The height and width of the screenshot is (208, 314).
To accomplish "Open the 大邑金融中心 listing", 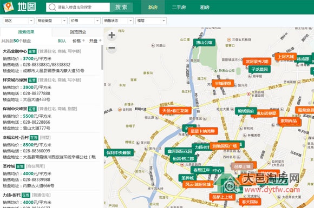I will tap(15, 51).
